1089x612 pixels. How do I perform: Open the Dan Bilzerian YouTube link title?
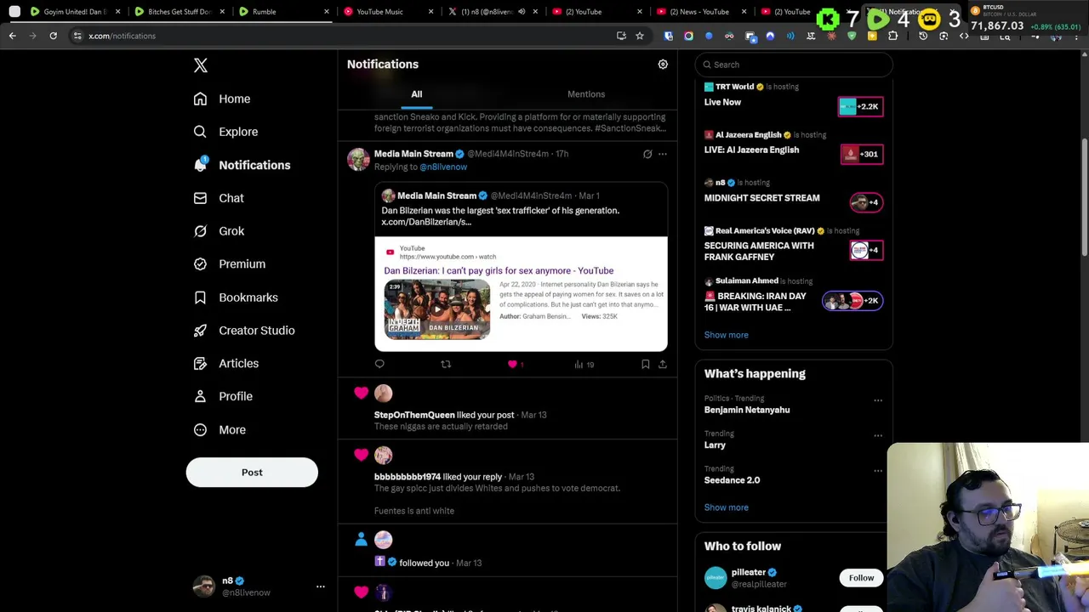[499, 270]
